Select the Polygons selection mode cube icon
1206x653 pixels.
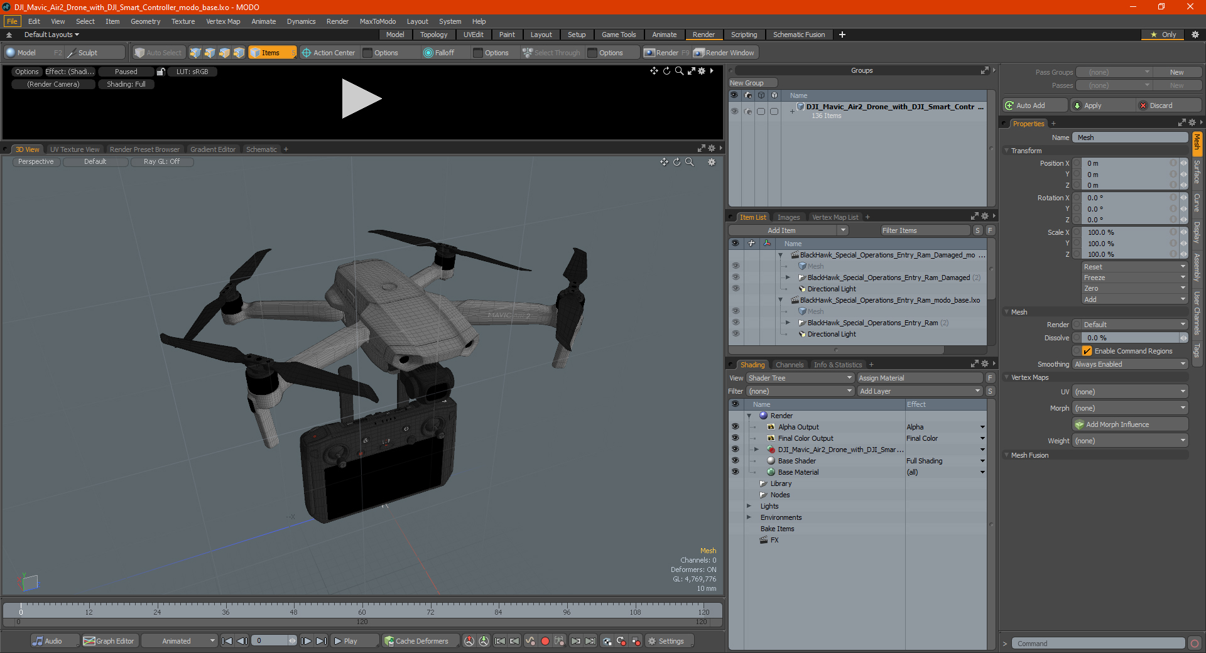(x=224, y=53)
